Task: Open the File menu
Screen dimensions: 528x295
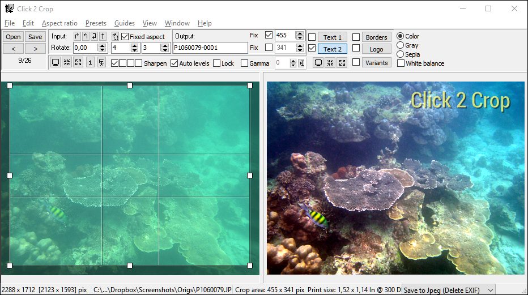Action: click(x=10, y=23)
